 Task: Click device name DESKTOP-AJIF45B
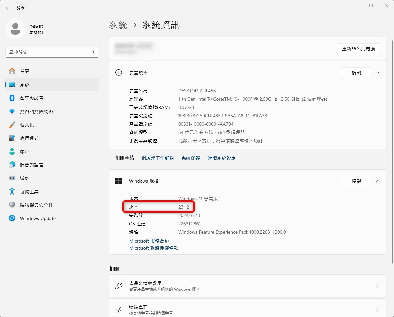tap(197, 91)
